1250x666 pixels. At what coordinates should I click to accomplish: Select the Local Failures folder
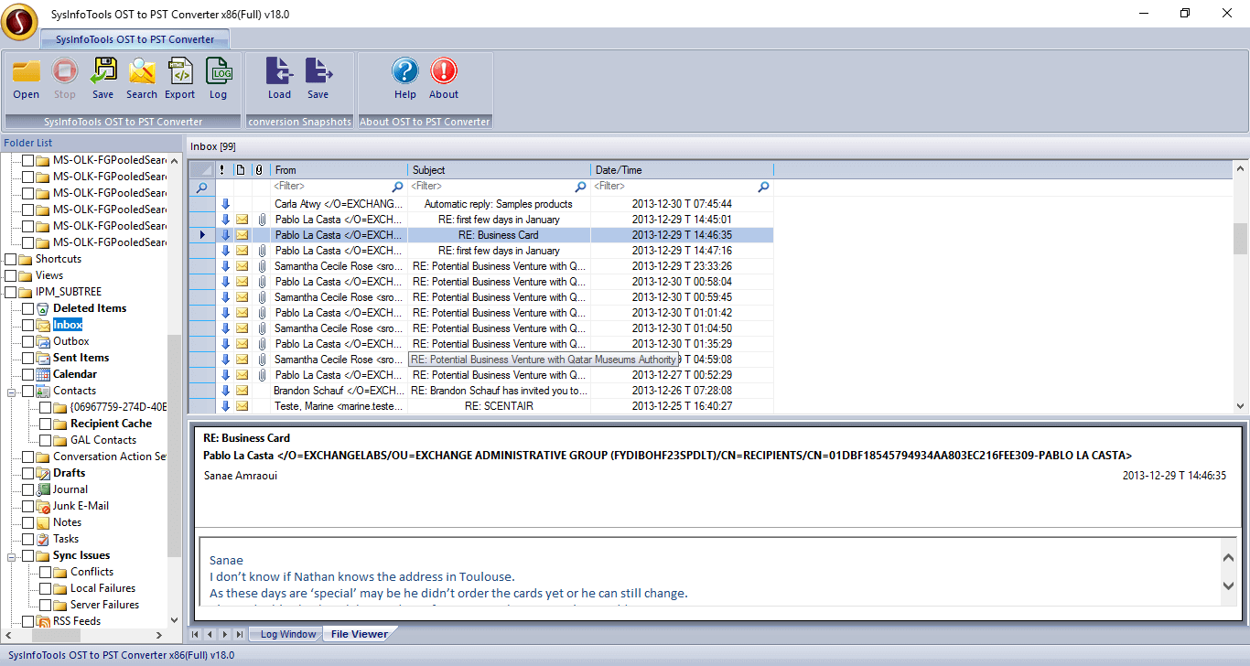102,588
